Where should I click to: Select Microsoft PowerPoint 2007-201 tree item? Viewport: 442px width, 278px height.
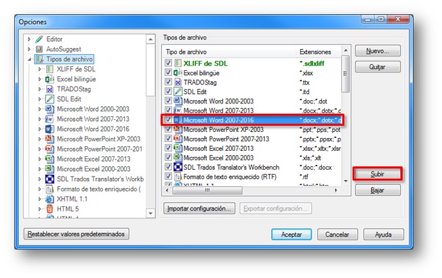pos(100,149)
